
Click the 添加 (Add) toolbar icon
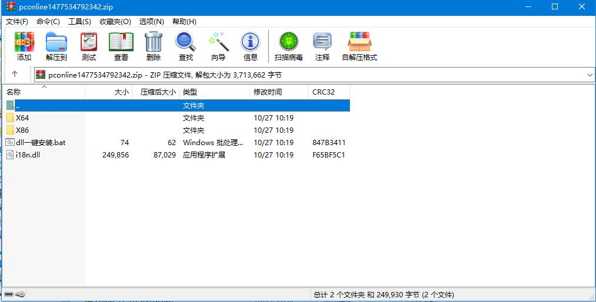pos(24,42)
